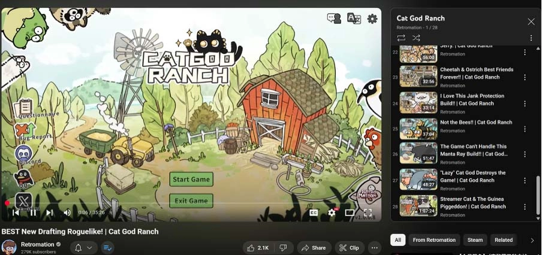Click Cat God Ranch playlist title
This screenshot has height=255, width=542.
pyautogui.click(x=420, y=19)
